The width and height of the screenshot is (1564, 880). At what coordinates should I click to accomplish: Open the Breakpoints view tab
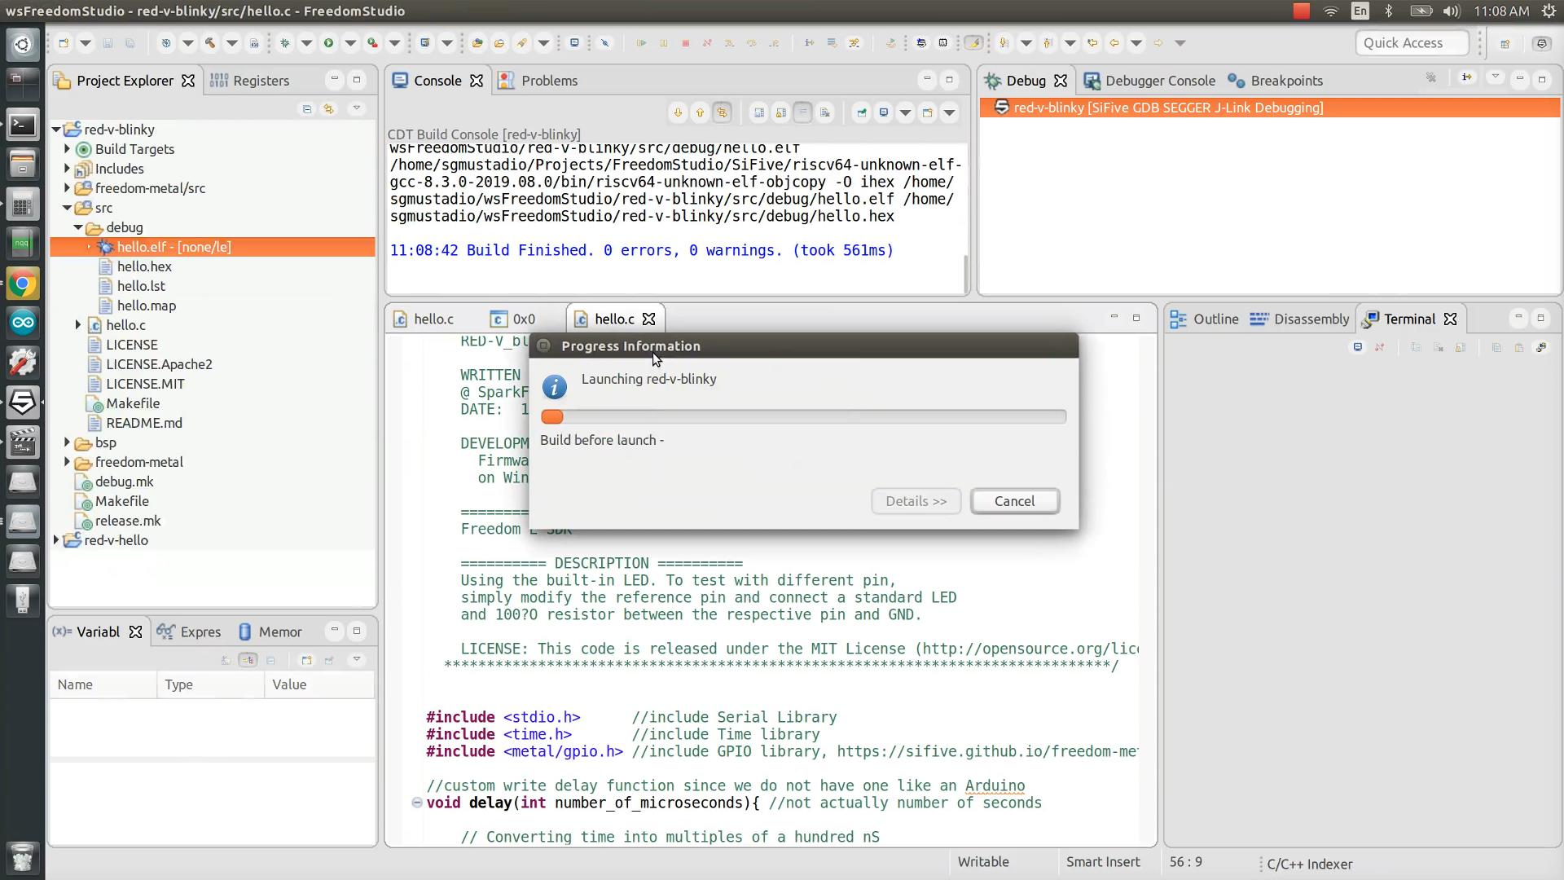click(1285, 81)
